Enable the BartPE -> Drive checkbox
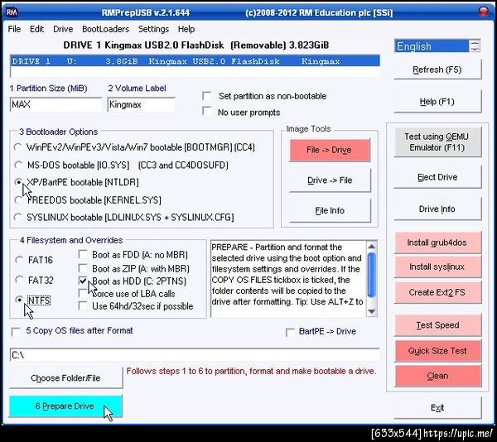This screenshot has width=497, height=442. pos(290,332)
